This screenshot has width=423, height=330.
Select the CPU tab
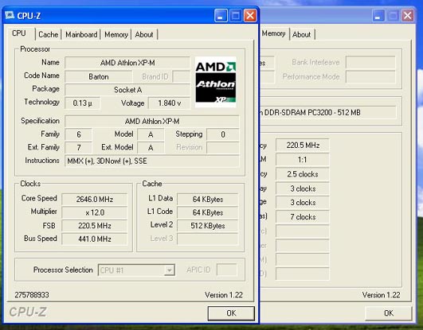coord(19,33)
